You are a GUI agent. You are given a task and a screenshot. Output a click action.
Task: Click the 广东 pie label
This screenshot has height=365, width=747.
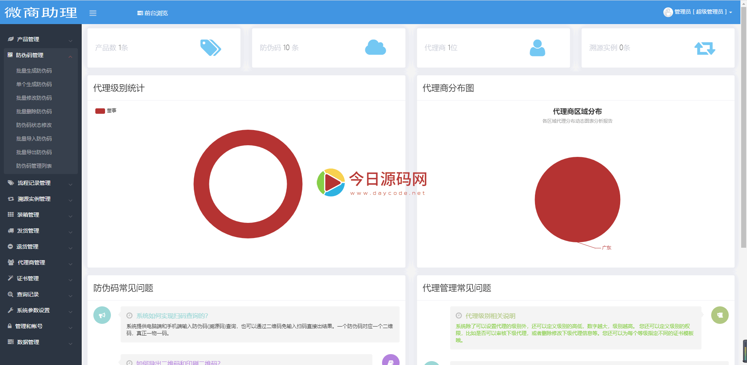point(607,248)
